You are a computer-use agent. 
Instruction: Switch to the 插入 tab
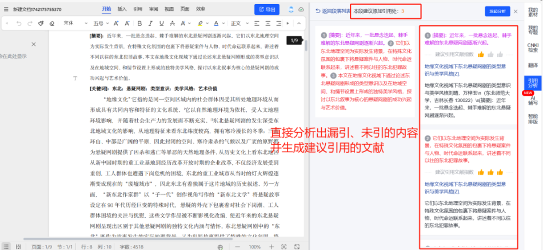click(122, 10)
